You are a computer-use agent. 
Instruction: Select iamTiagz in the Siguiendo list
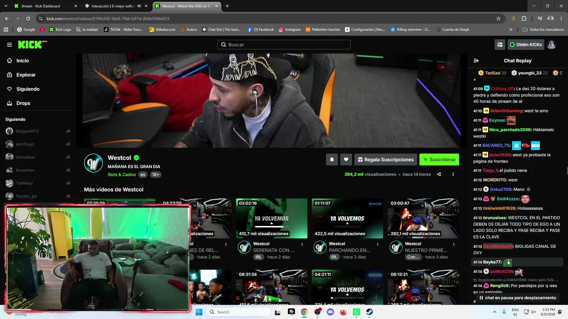coord(25,144)
